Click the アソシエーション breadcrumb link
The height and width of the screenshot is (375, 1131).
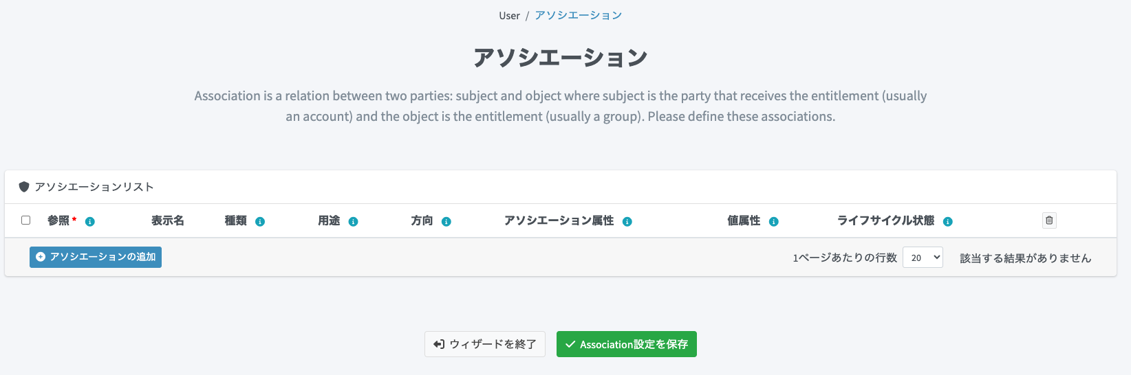[578, 16]
